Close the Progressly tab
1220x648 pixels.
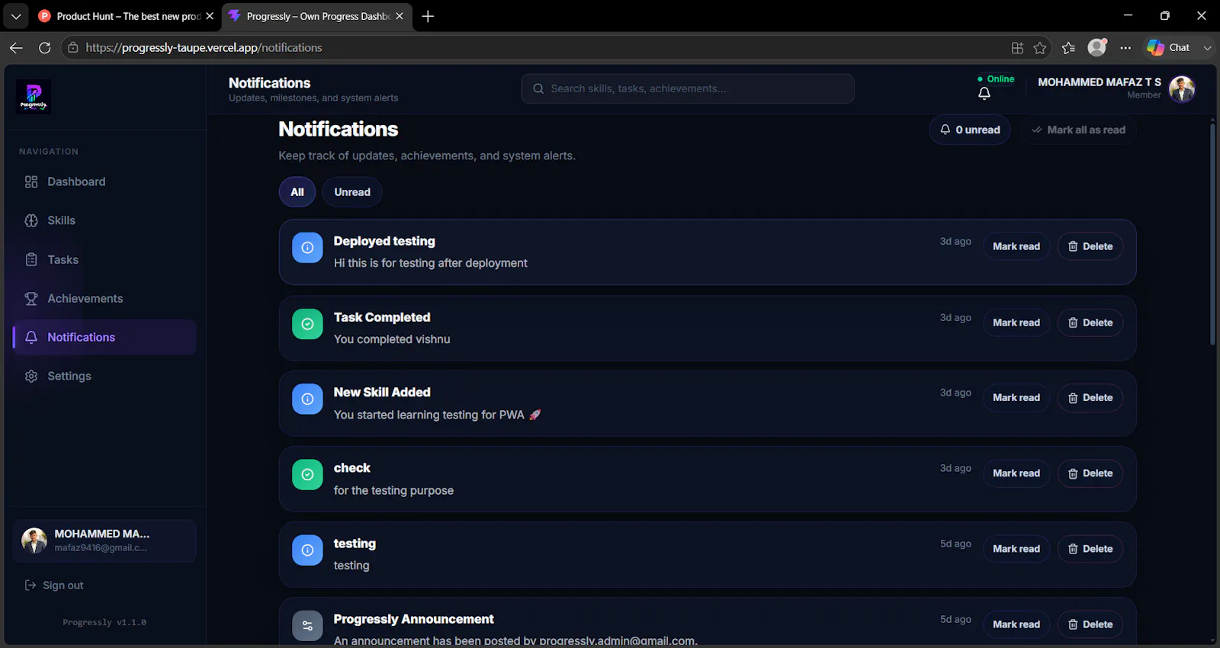pos(400,16)
